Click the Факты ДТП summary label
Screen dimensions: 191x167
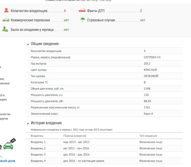point(96,11)
